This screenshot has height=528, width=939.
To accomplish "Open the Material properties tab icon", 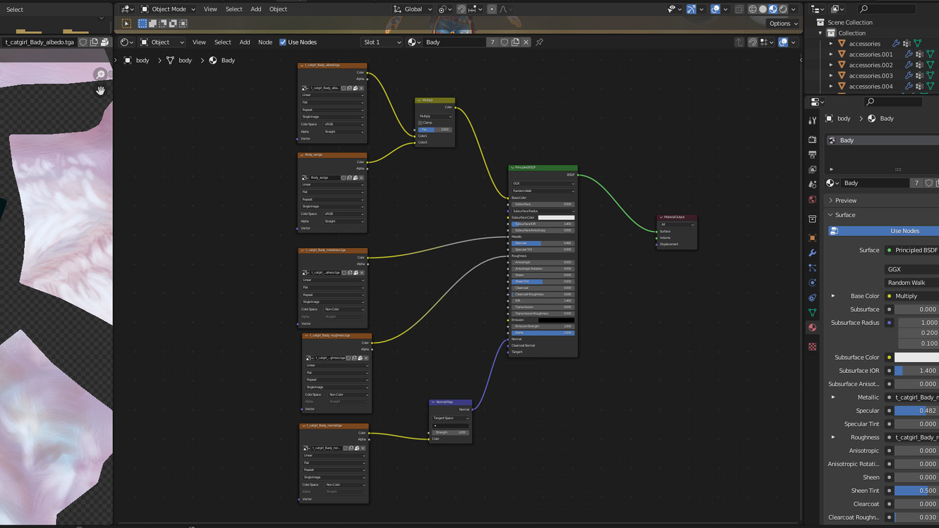I will [x=812, y=328].
